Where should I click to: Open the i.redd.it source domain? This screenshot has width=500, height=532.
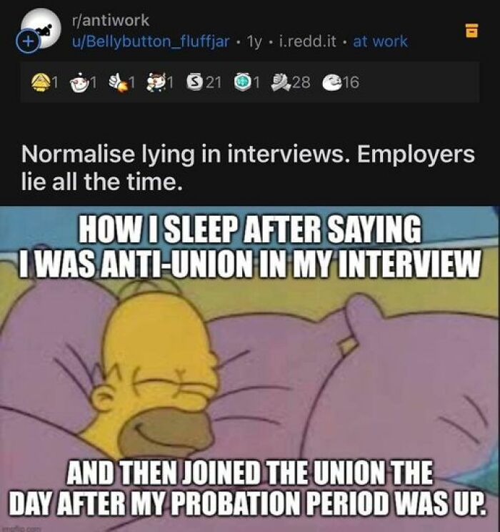[307, 41]
